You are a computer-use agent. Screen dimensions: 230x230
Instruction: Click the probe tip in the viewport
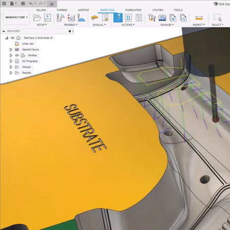point(215,119)
